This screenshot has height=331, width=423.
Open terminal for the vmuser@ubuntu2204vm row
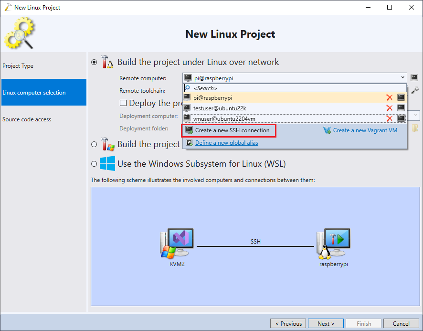(x=401, y=118)
